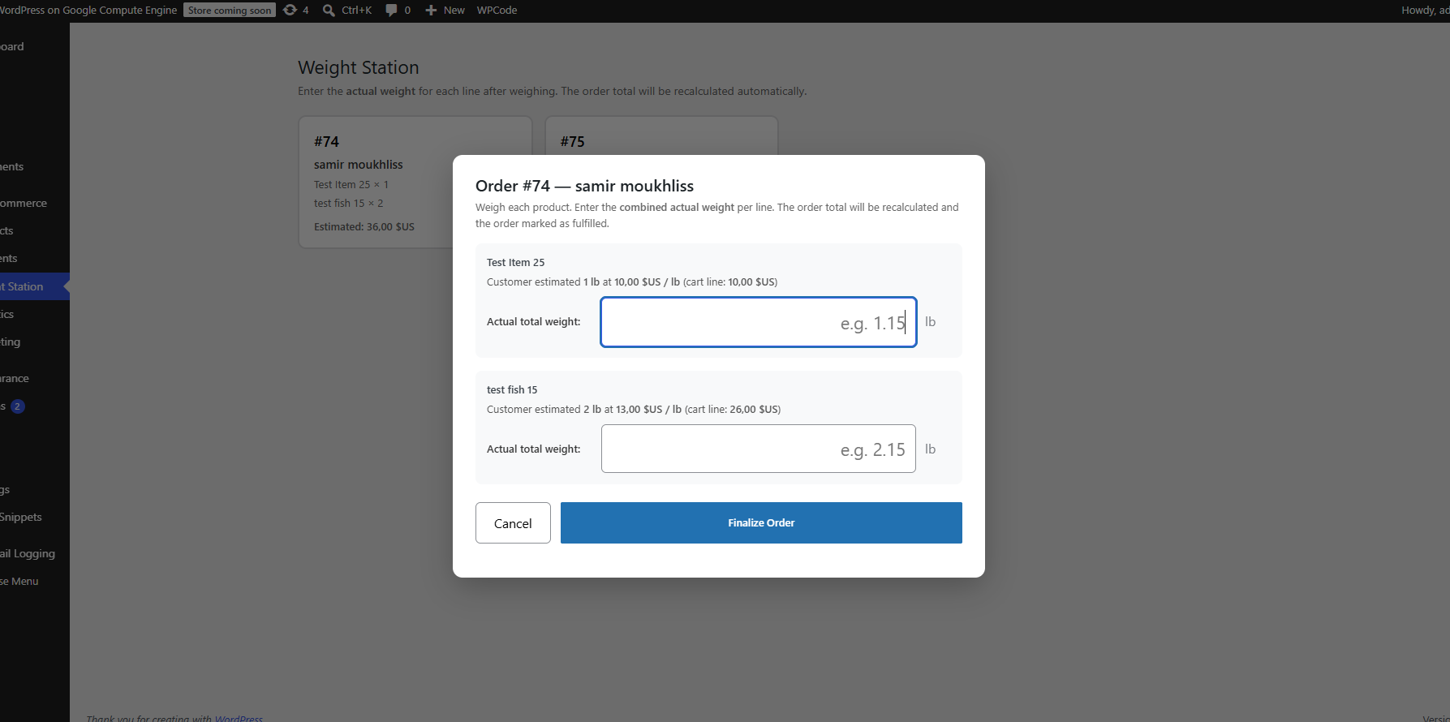Viewport: 1450px width, 722px height.
Task: Click samir moukhliss name on order card
Action: (359, 165)
